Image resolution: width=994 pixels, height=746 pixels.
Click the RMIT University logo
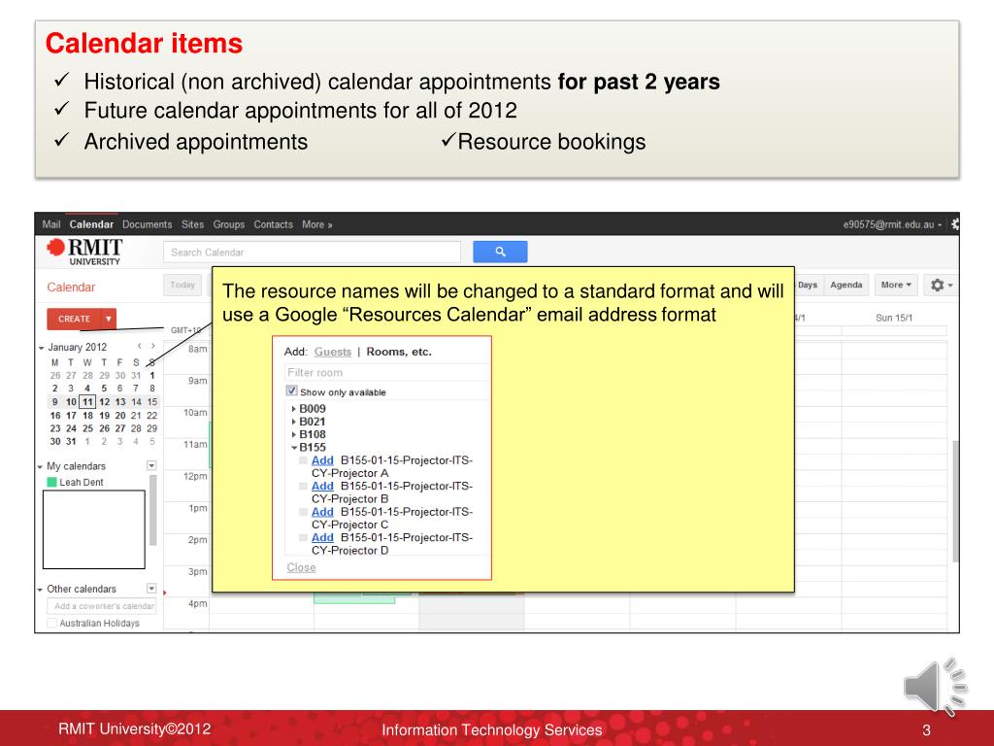[85, 252]
